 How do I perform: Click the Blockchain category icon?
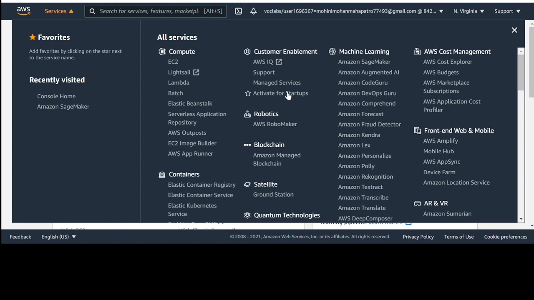coord(247,145)
